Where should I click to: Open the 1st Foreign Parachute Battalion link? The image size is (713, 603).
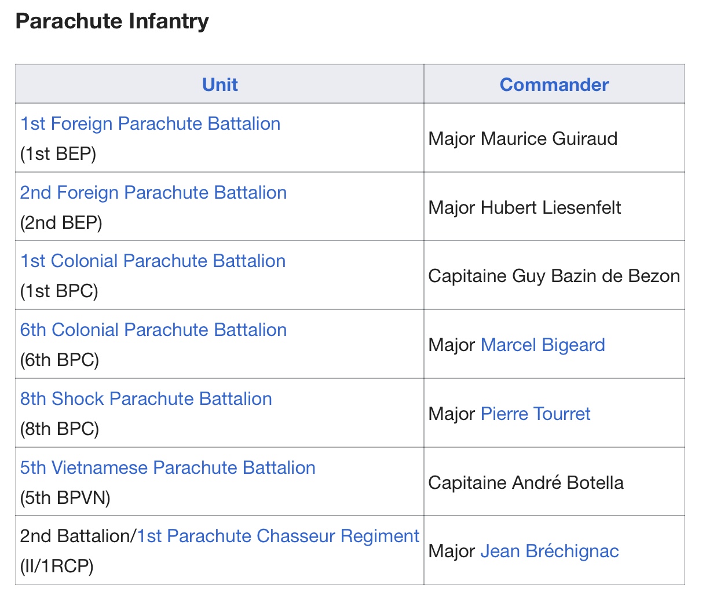pos(151,123)
